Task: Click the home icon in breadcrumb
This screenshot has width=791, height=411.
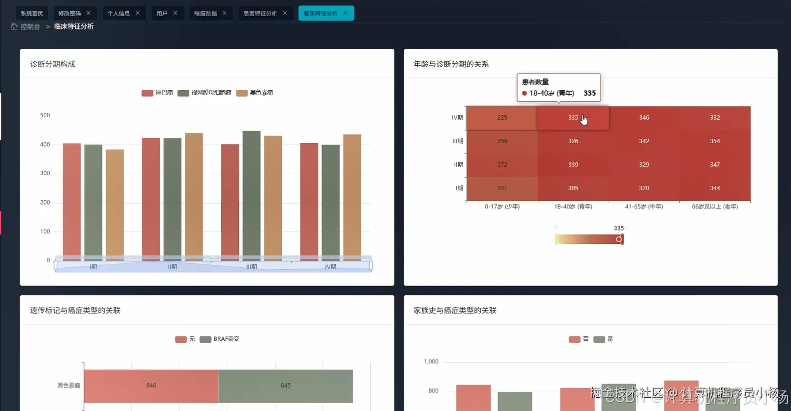Action: click(14, 26)
